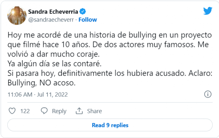This screenshot has height=138, width=219.
Task: Open Sandra Echeverria's profile picture
Action: tap(16, 15)
